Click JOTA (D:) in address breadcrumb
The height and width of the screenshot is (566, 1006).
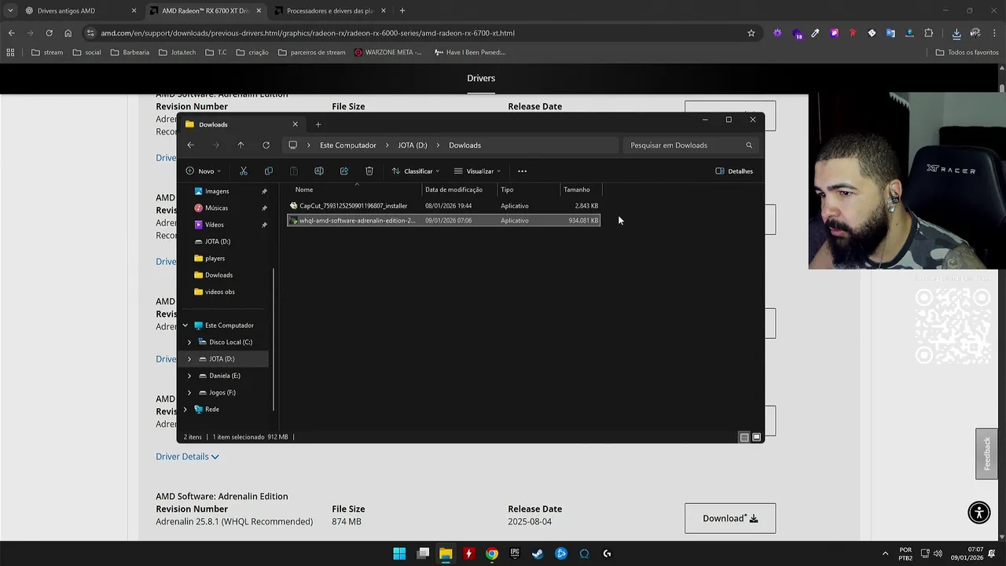[413, 145]
